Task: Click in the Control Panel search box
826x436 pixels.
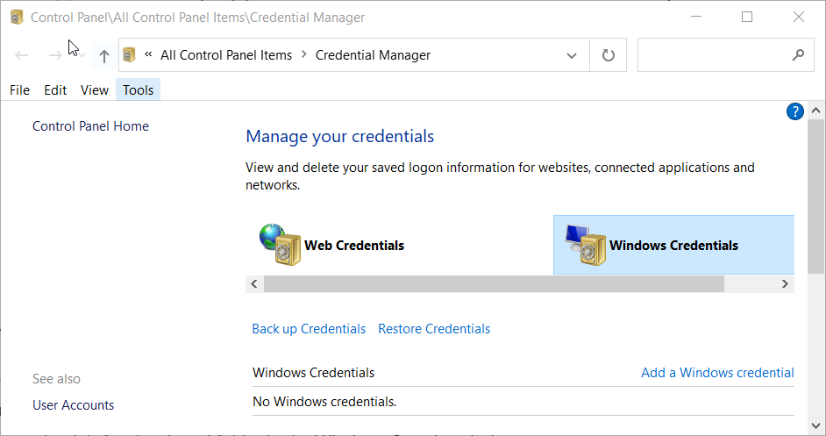Action: pyautogui.click(x=725, y=55)
